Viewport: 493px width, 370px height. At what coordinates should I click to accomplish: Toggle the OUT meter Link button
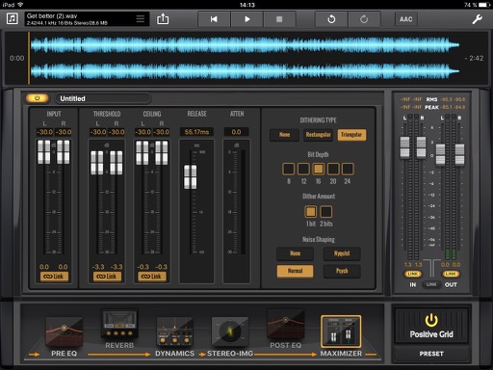451,274
